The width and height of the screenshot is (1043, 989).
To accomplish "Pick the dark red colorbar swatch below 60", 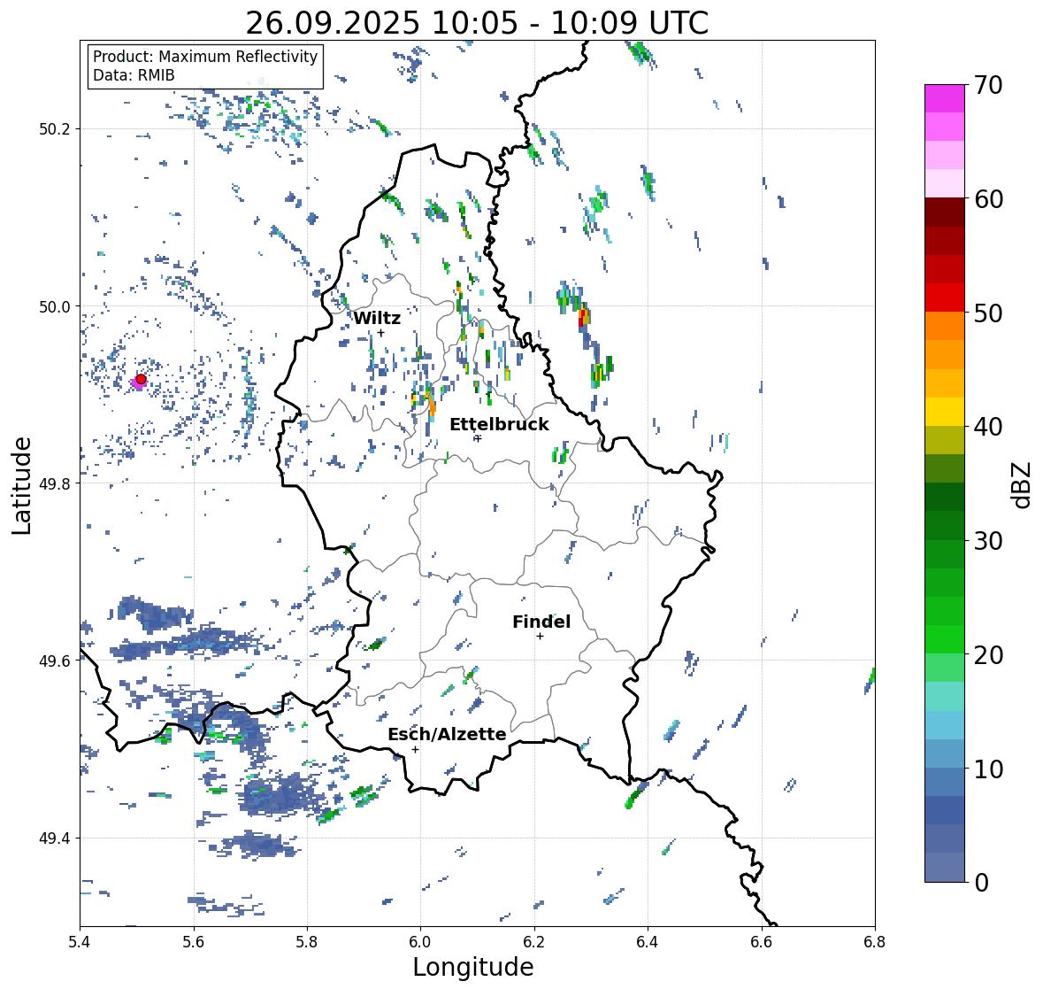I will 945,212.
